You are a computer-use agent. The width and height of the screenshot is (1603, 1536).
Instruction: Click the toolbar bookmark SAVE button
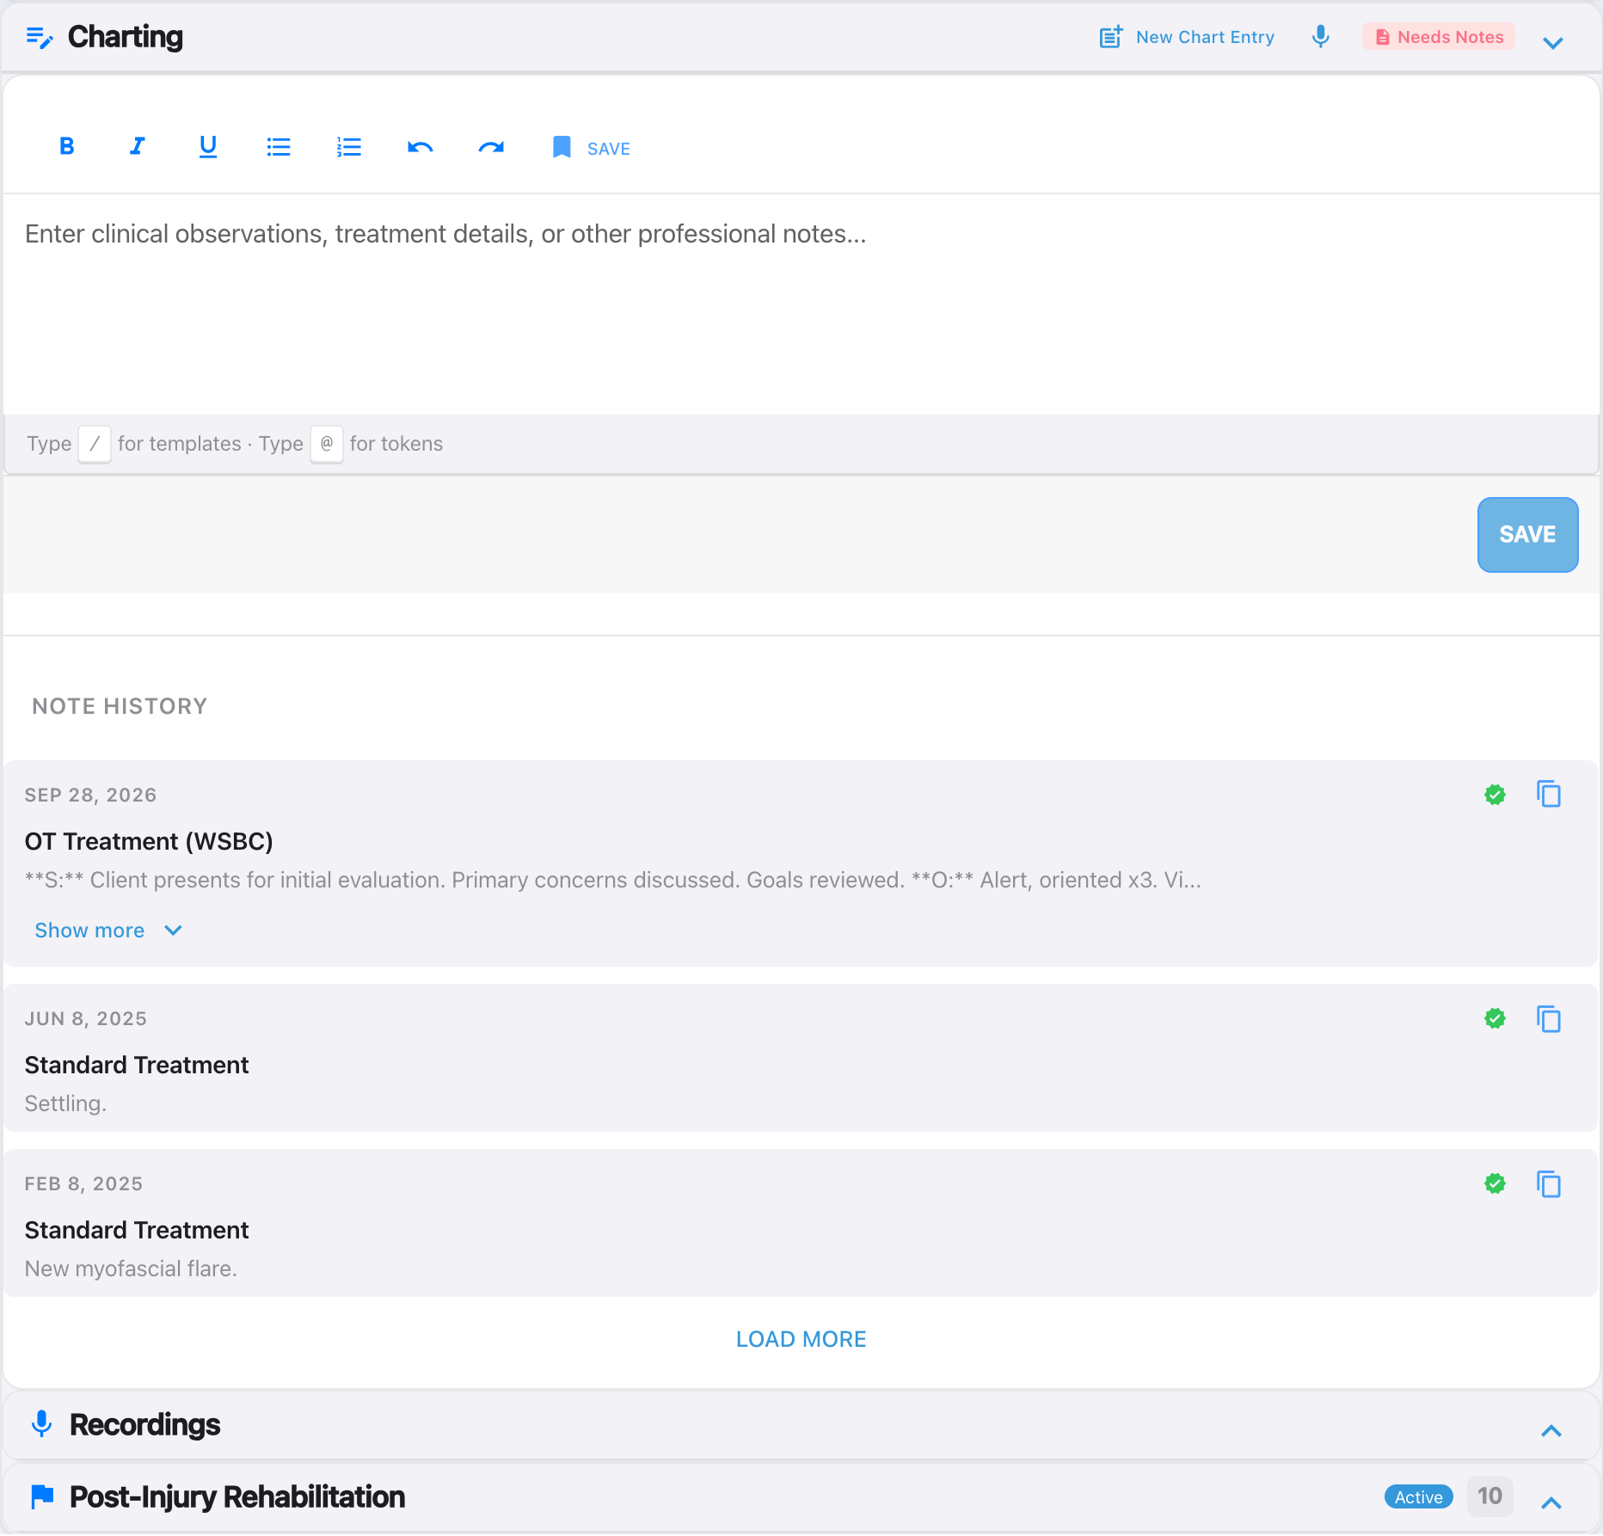pos(592,148)
